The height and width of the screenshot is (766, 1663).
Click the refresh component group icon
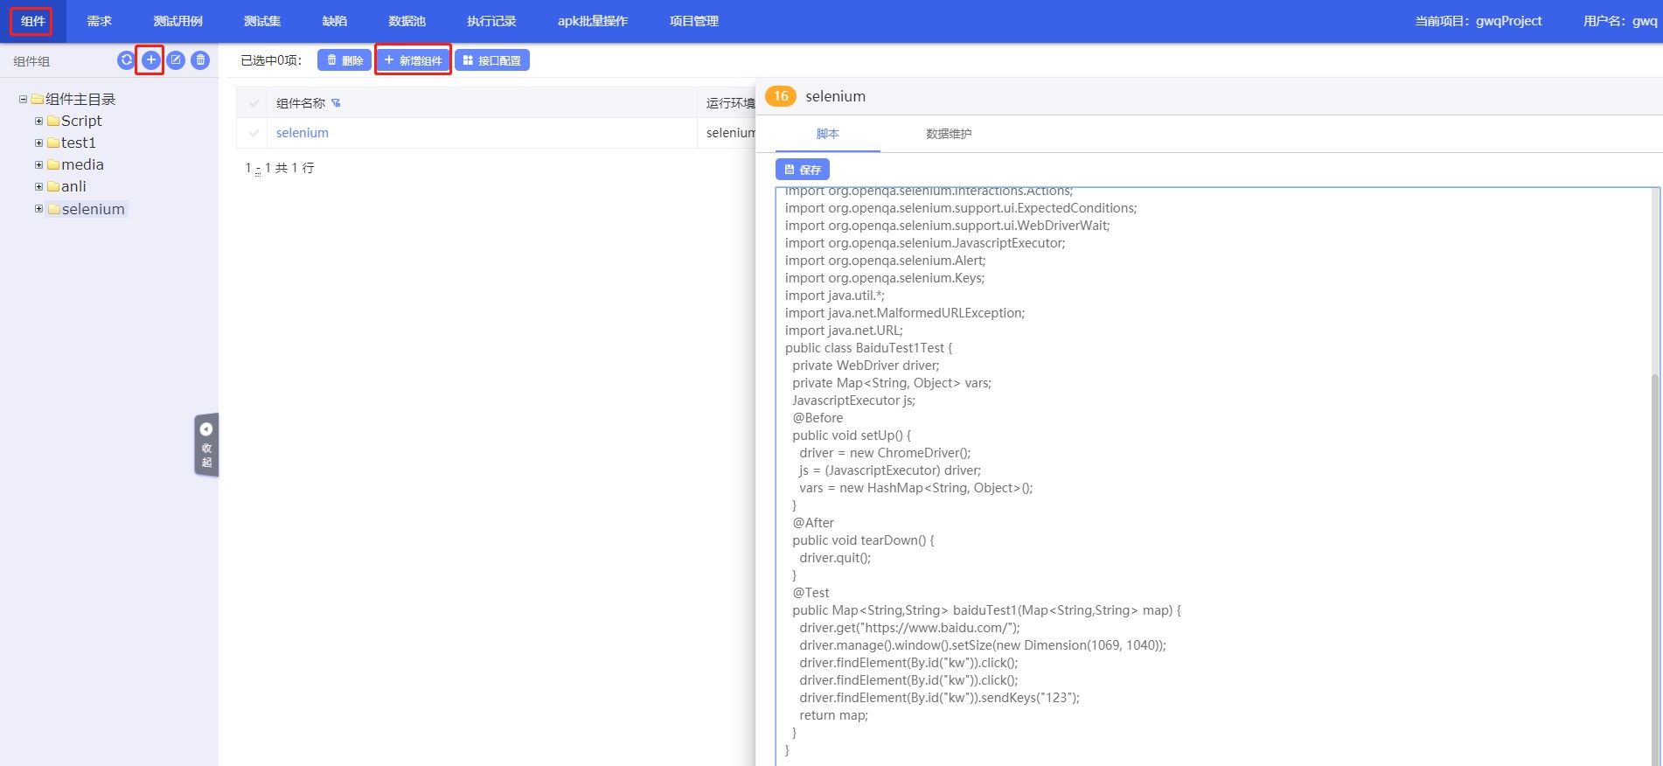click(126, 60)
